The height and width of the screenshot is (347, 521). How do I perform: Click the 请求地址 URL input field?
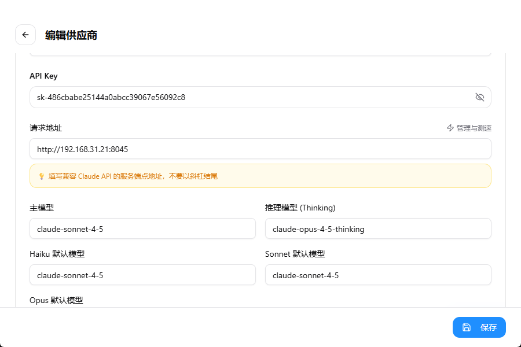tap(260, 149)
